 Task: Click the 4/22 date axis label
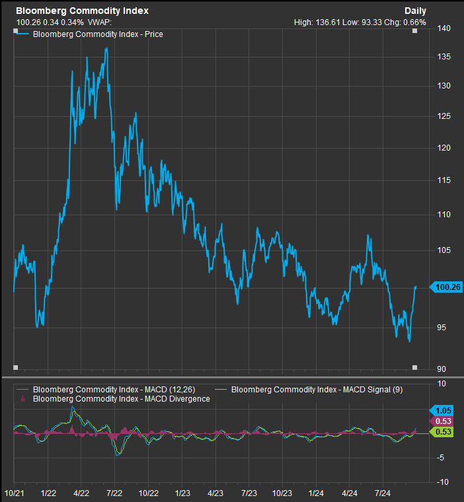tap(81, 493)
